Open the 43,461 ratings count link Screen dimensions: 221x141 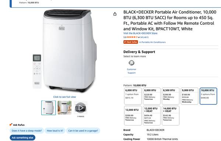pyautogui.click(x=144, y=37)
